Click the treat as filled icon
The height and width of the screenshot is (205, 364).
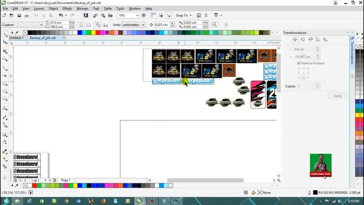coord(215,24)
